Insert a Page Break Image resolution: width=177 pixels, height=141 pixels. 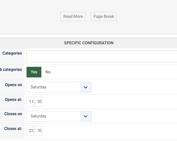click(x=104, y=17)
